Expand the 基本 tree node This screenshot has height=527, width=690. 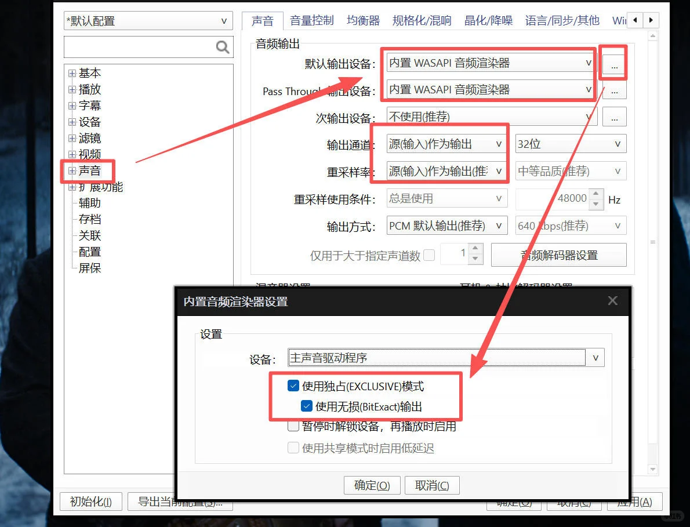pos(74,73)
